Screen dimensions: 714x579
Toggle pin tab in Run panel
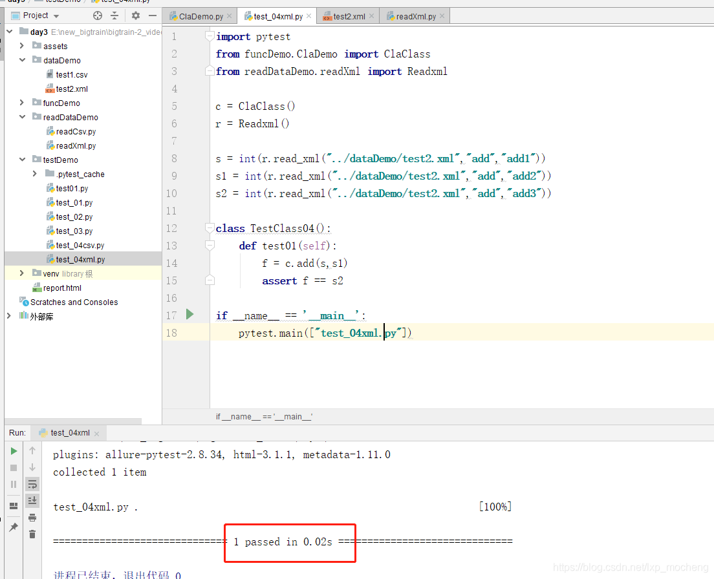(14, 527)
